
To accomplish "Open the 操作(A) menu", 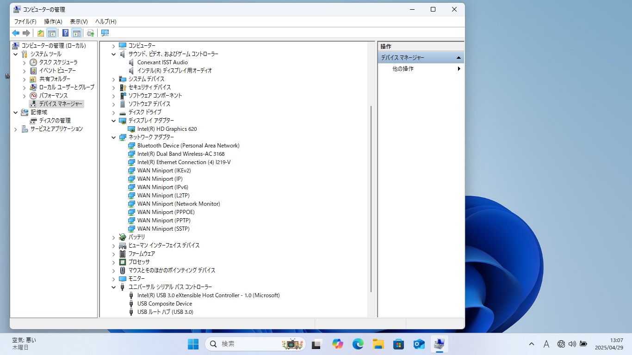I will (x=53, y=22).
